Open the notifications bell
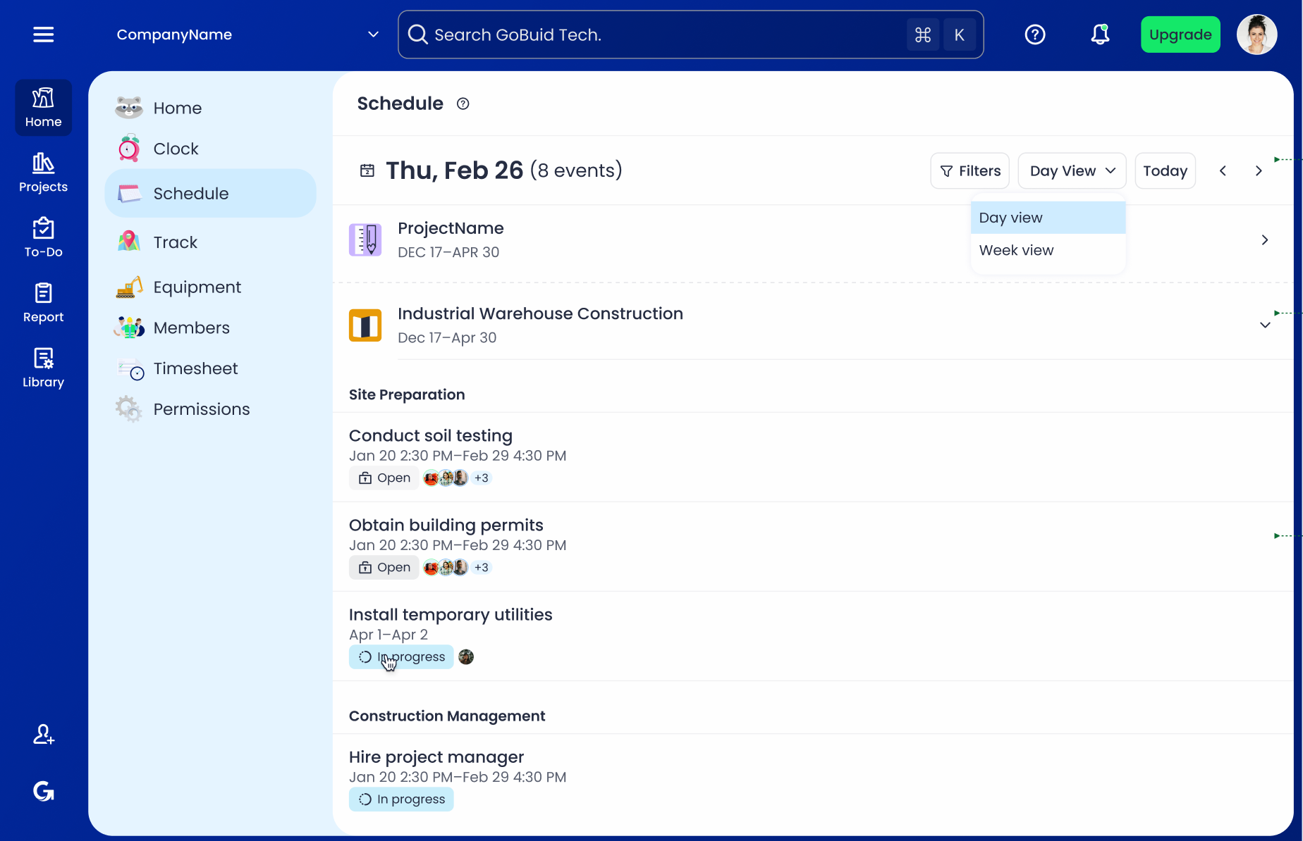The height and width of the screenshot is (841, 1303). click(1099, 35)
